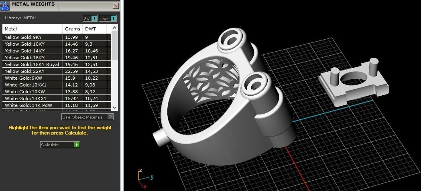Click the metal list scrollbar thumb
Image resolution: width=421 pixels, height=191 pixels.
point(115,45)
